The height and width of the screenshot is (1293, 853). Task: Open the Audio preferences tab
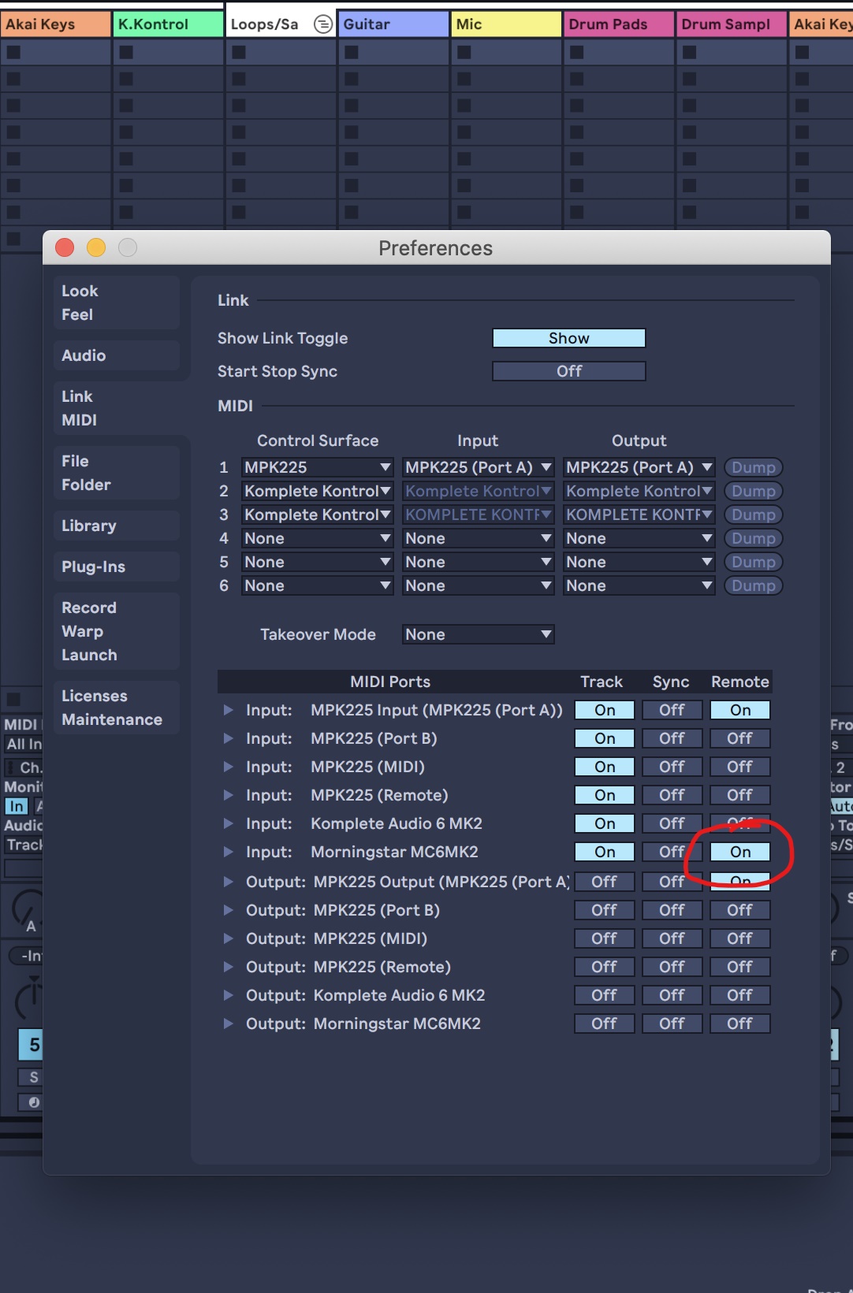(117, 355)
